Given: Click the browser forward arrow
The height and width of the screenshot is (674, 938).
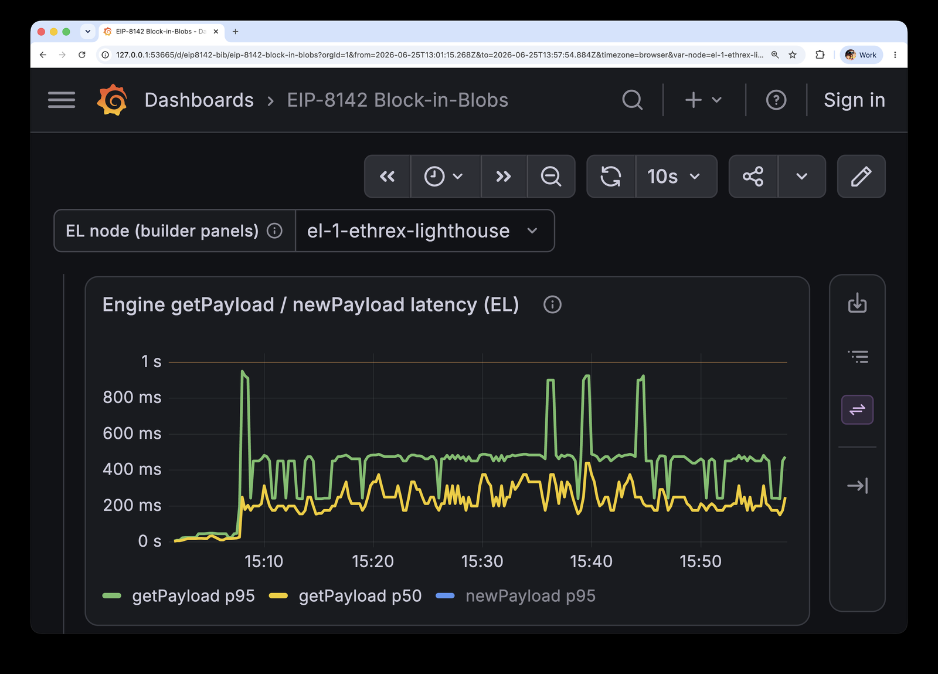Looking at the screenshot, I should tap(62, 55).
